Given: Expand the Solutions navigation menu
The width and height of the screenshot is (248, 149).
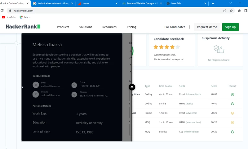Looking at the screenshot, I should [x=86, y=27].
